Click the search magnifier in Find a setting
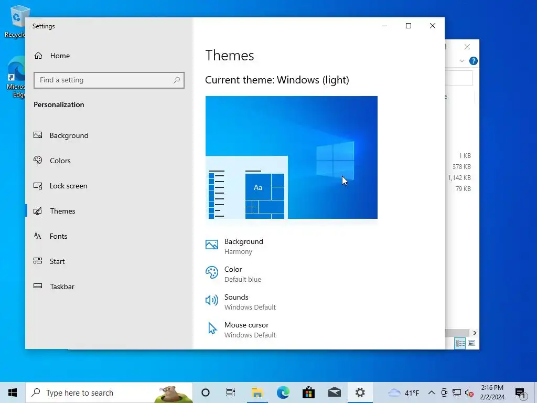The width and height of the screenshot is (537, 403). click(x=177, y=80)
